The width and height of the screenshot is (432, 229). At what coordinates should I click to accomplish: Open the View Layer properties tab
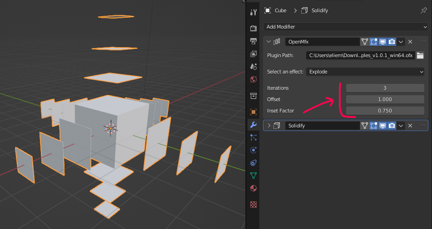253,54
